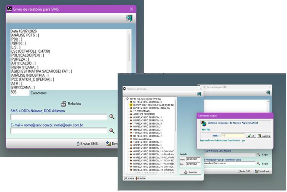Close the Relatórios Gerenciais window

coord(201,89)
